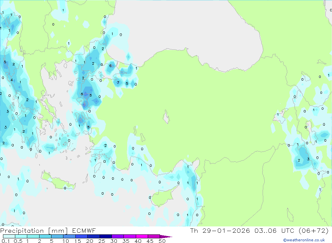
Task: Click the precipitation value '7' on the map
Action: point(118,83)
